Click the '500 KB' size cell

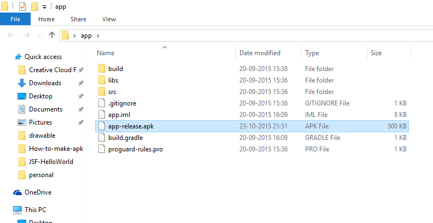pos(397,126)
